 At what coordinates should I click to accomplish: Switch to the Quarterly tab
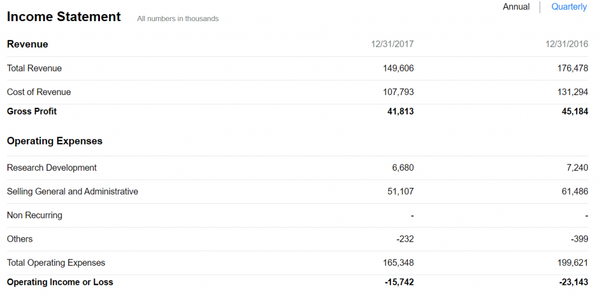[x=568, y=7]
